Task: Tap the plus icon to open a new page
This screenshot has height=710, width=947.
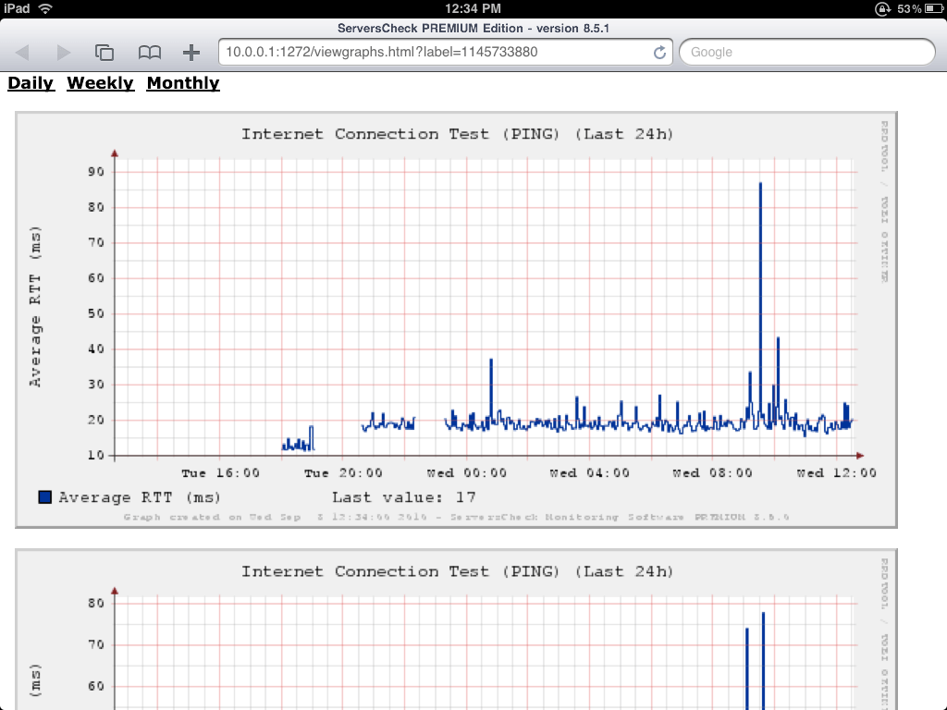Action: pos(191,53)
